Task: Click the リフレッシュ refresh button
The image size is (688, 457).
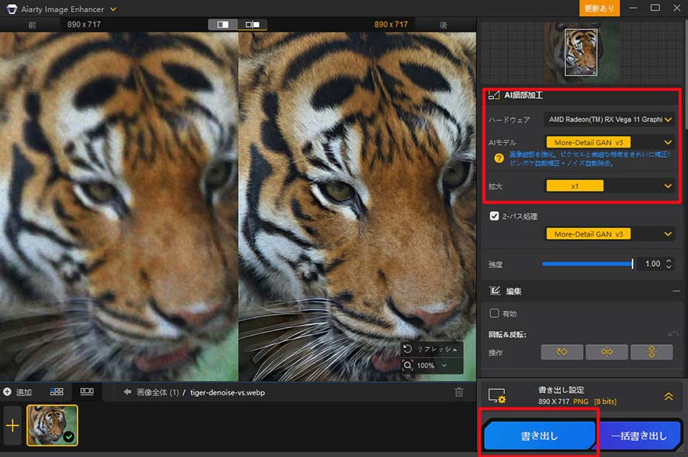Action: coord(431,349)
